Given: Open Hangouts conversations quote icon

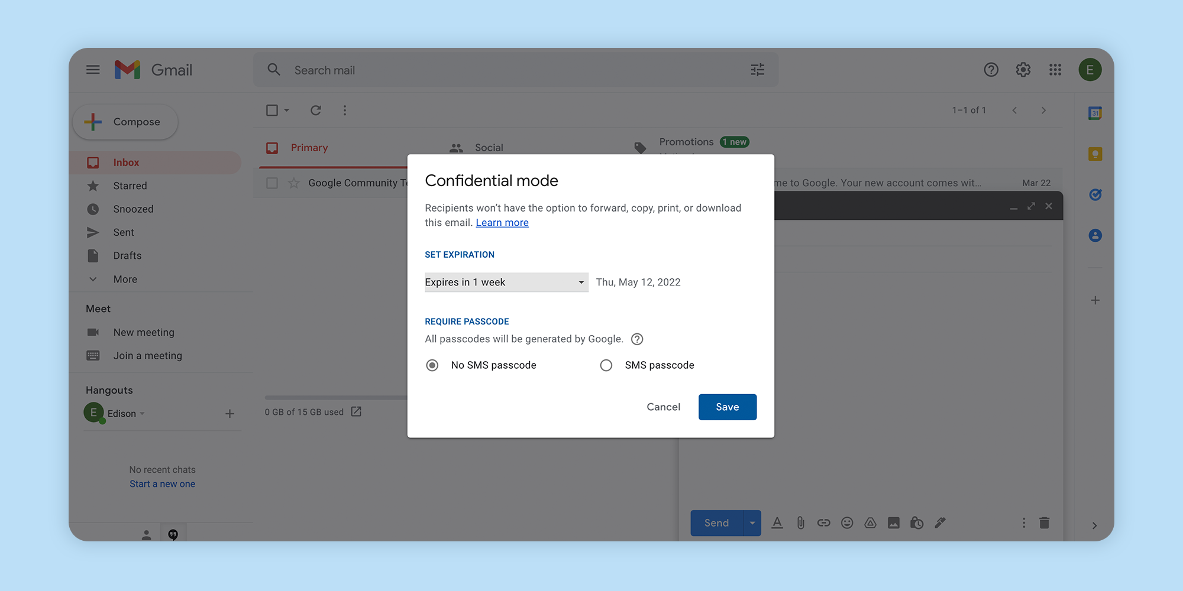Looking at the screenshot, I should coord(173,534).
